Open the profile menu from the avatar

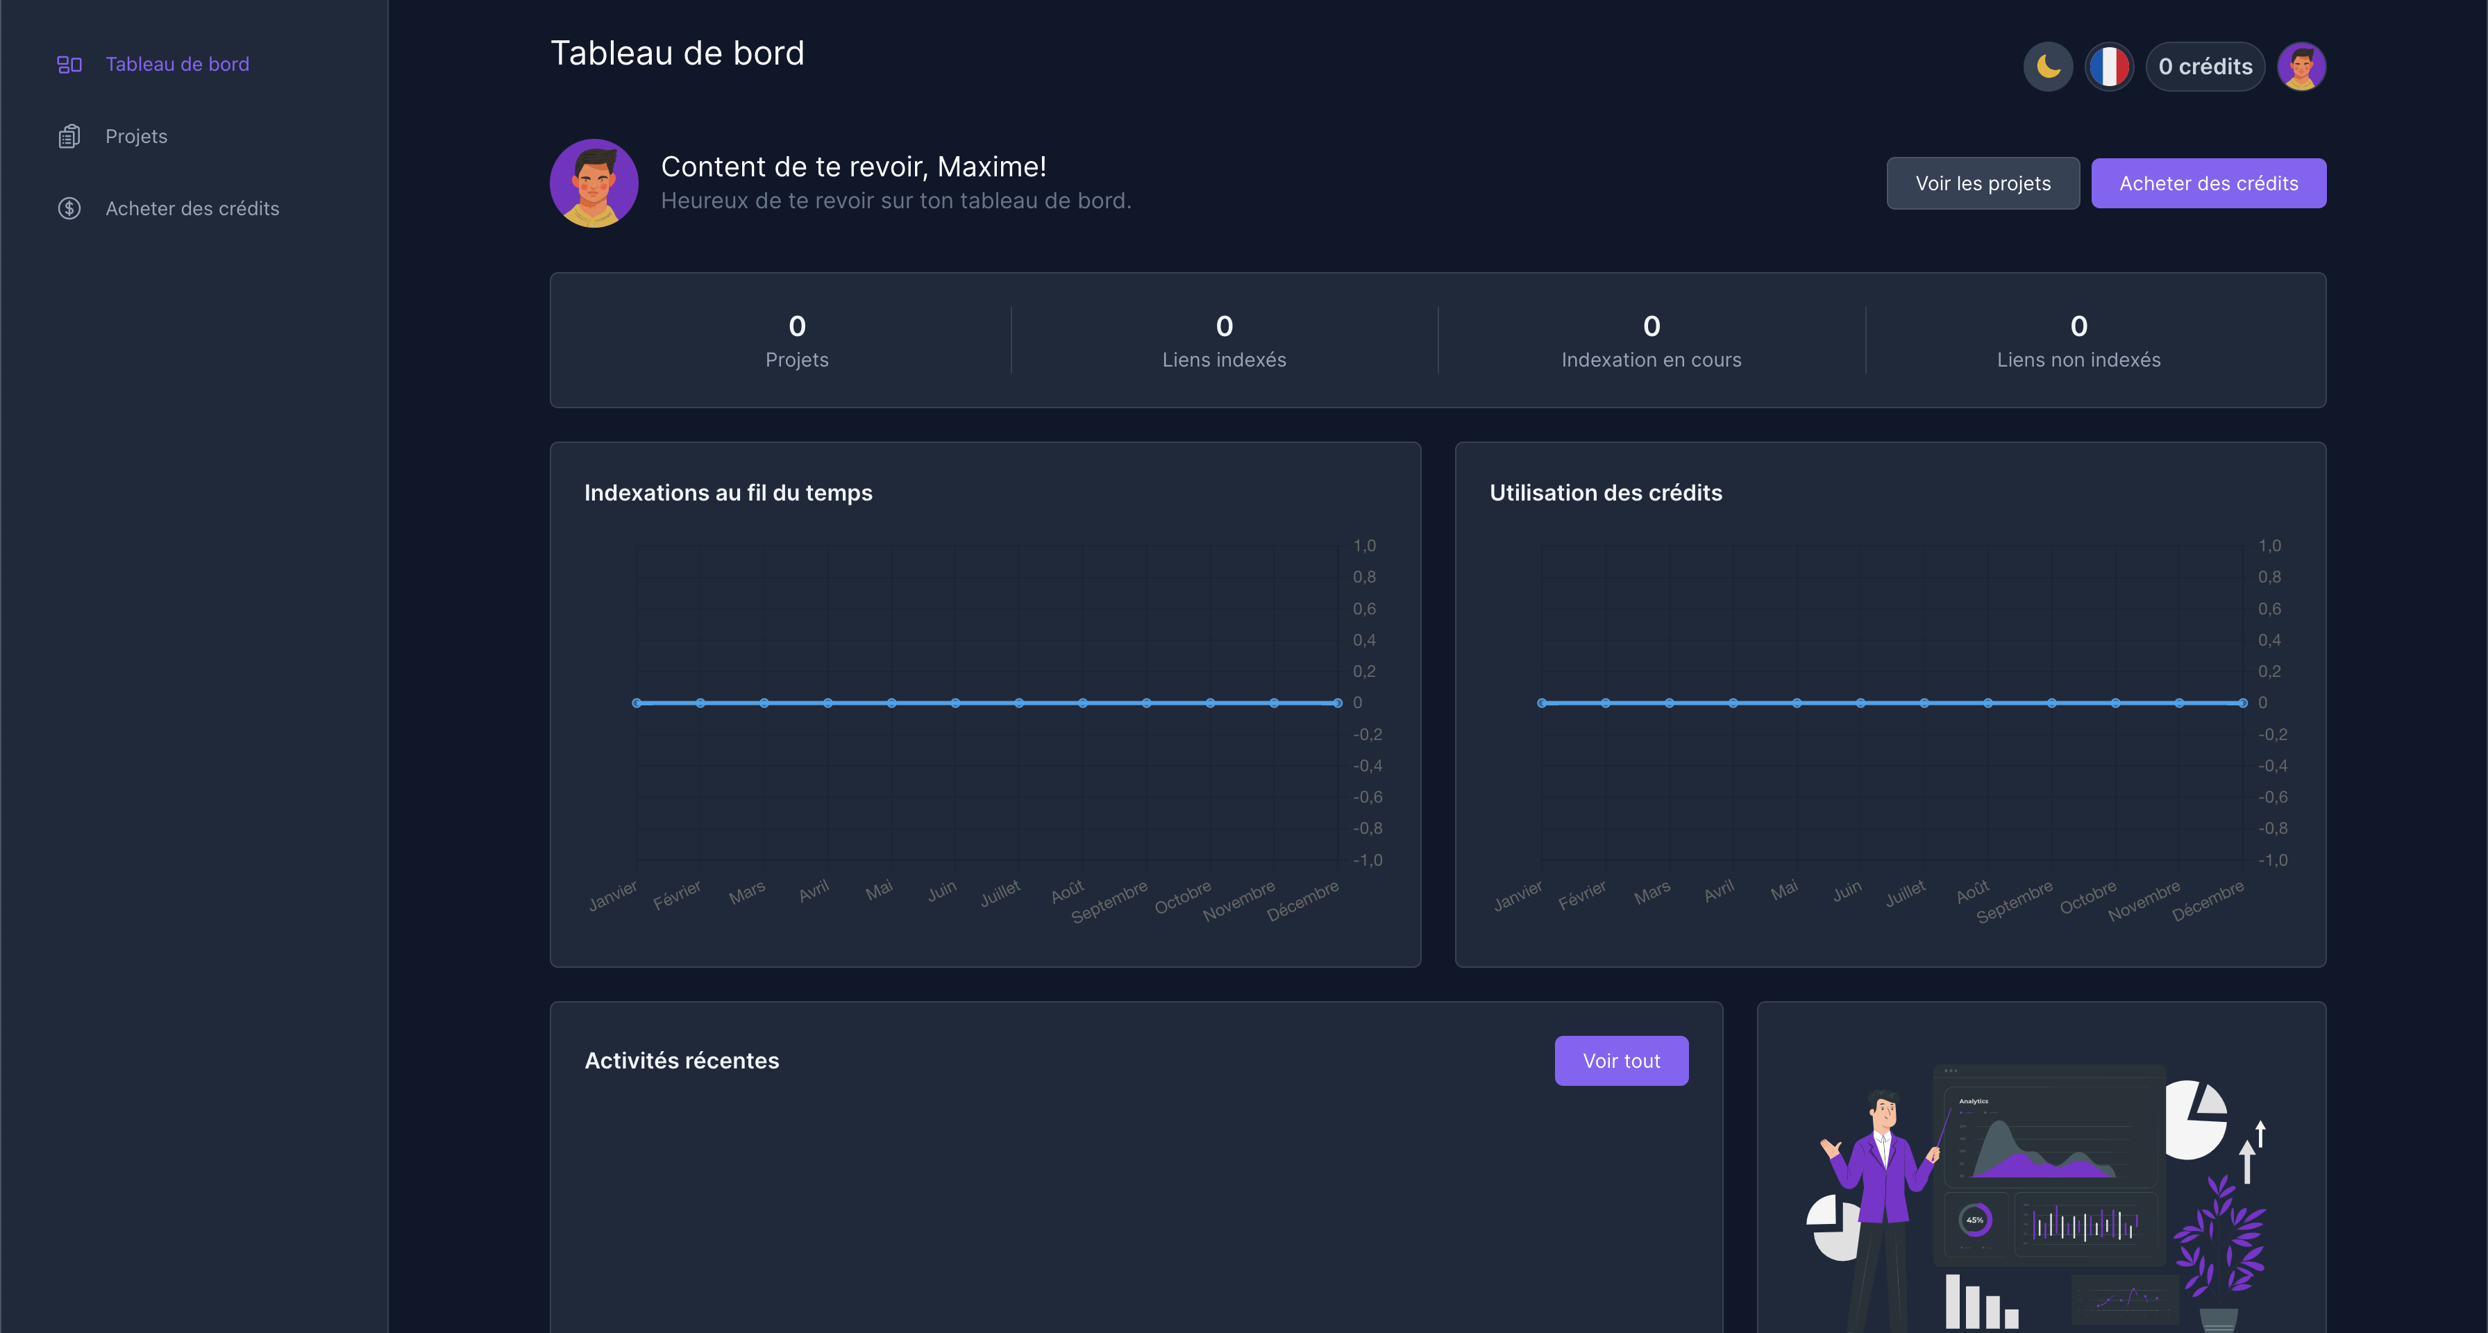coord(2303,66)
